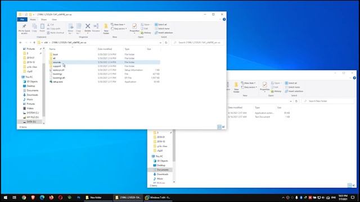The image size is (360, 202).
Task: Click the front window's blue Help icon
Action: pyautogui.click(x=224, y=20)
